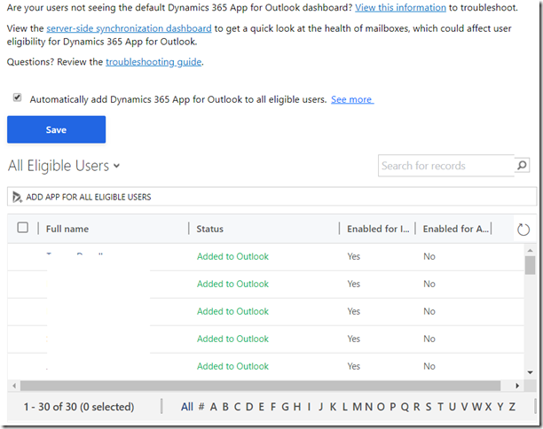The width and height of the screenshot is (543, 429).
Task: Filter records by letter D
Action: 249,407
